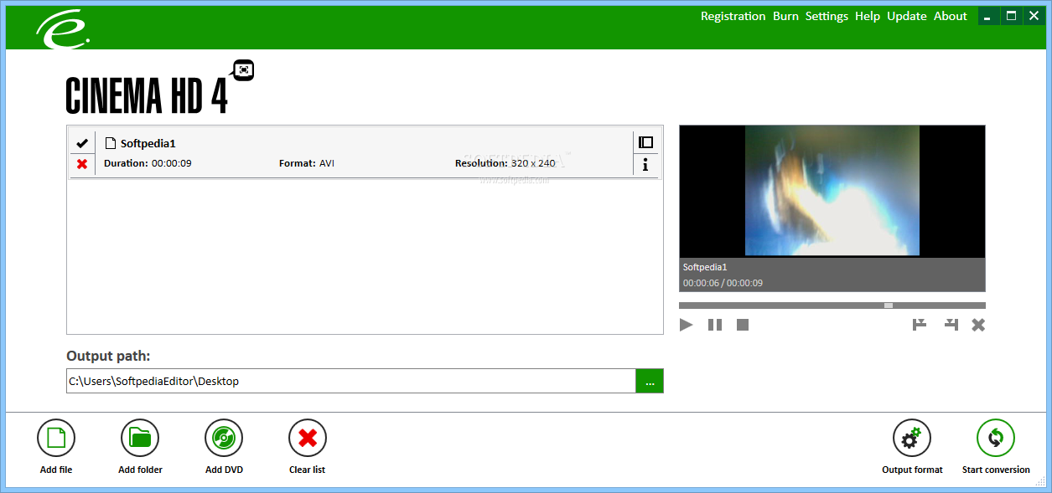Show info for Softpedia1 file
1052x493 pixels.
[645, 165]
